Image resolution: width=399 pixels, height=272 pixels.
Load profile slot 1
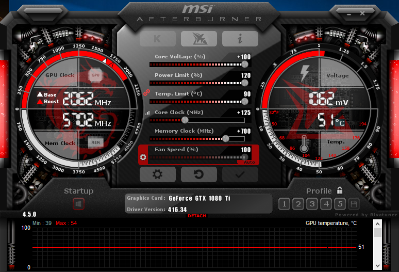coord(284,204)
